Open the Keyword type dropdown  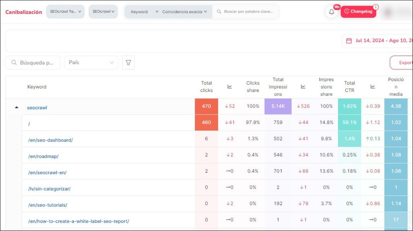click(144, 12)
